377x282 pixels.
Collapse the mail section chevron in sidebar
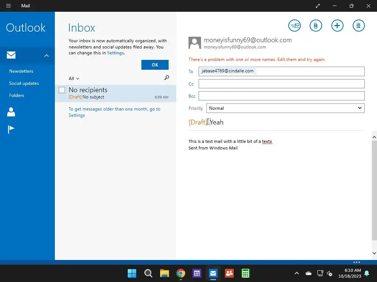pos(46,56)
